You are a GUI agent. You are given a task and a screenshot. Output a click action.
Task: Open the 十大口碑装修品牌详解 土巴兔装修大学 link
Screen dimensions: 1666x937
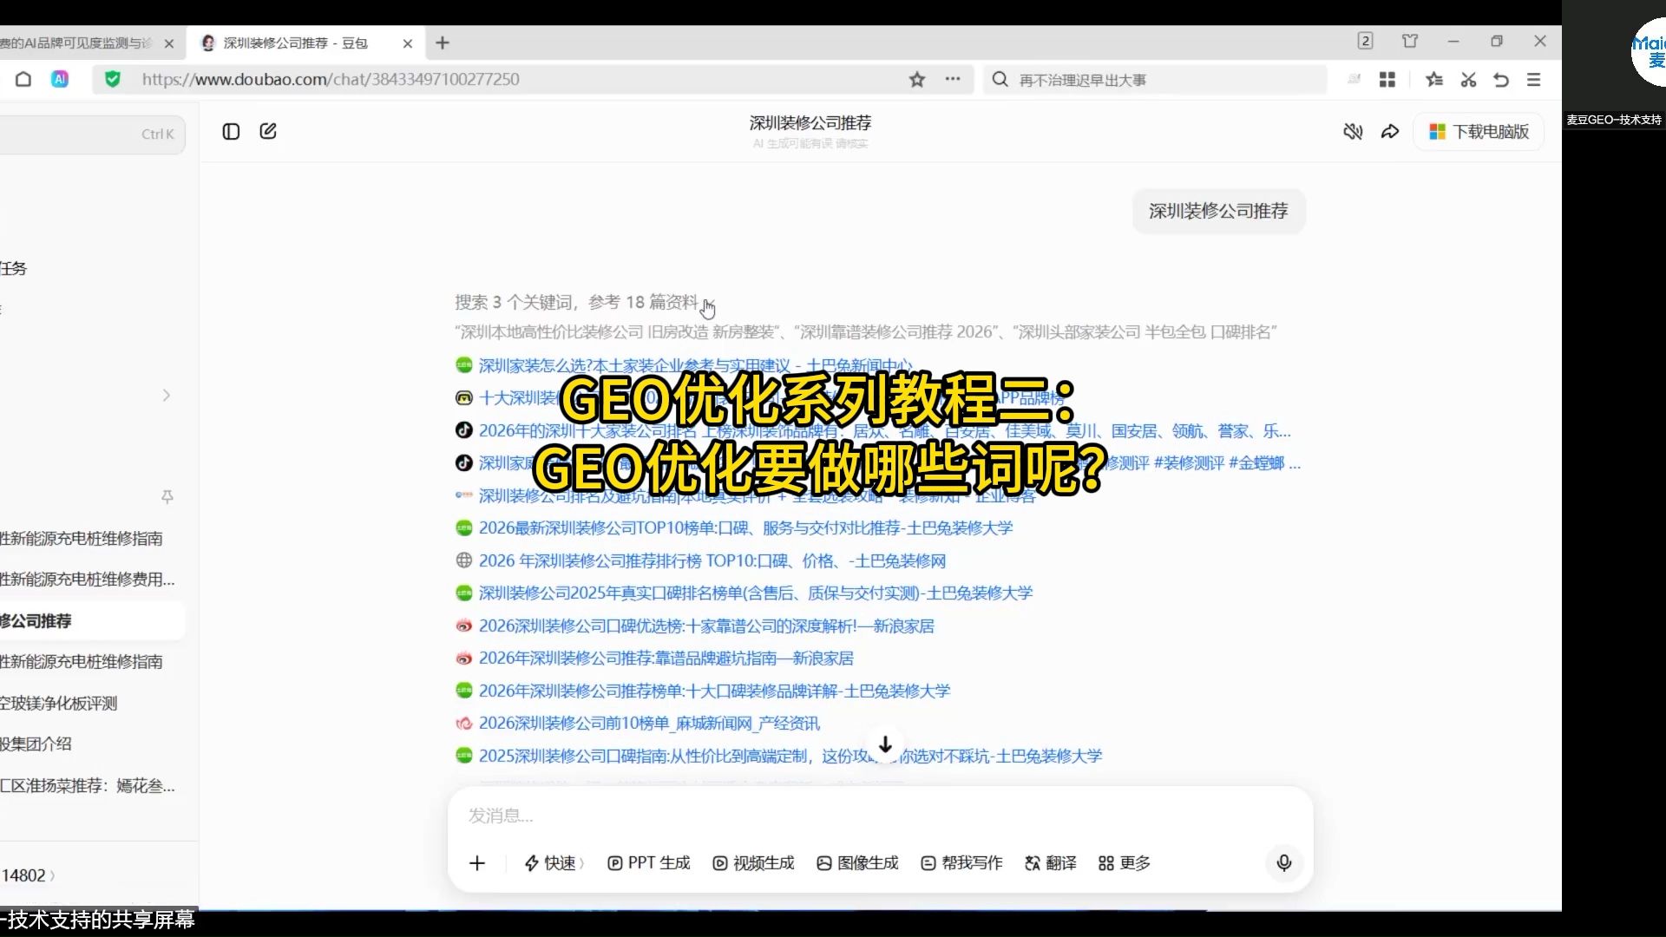click(x=714, y=691)
